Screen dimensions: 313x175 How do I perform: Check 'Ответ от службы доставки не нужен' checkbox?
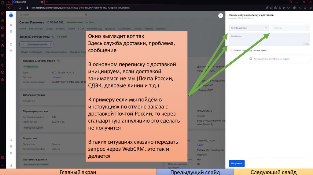pos(231,51)
